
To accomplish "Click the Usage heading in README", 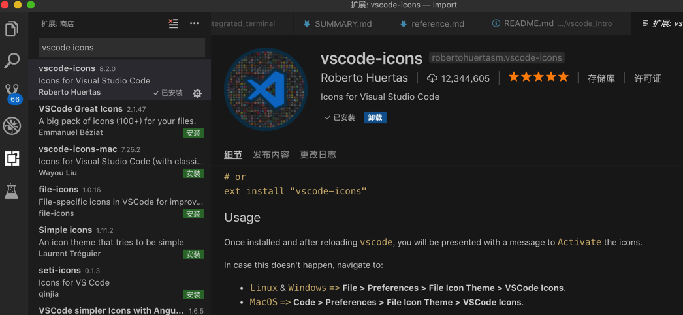I will pyautogui.click(x=242, y=217).
